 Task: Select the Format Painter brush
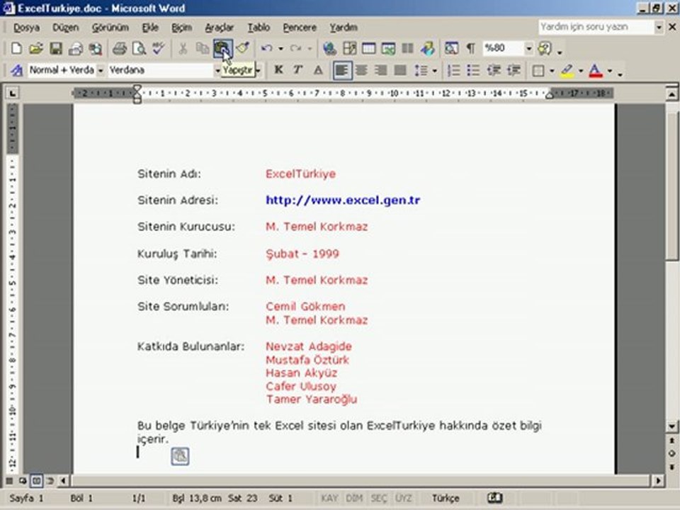(243, 48)
